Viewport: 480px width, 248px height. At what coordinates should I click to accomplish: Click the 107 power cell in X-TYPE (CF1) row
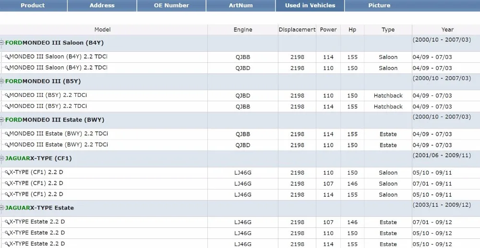pos(328,184)
